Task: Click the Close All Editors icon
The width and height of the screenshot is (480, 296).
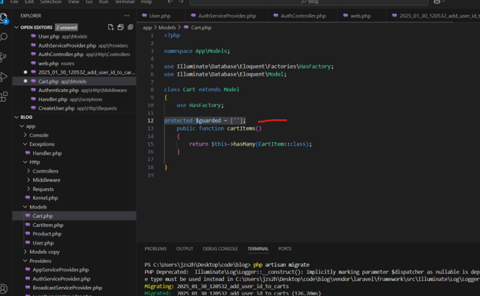Action: click(x=130, y=27)
